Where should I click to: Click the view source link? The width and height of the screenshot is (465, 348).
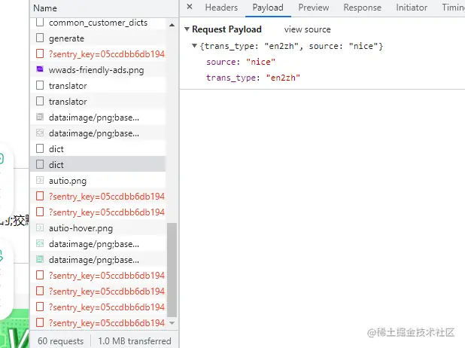(x=307, y=29)
